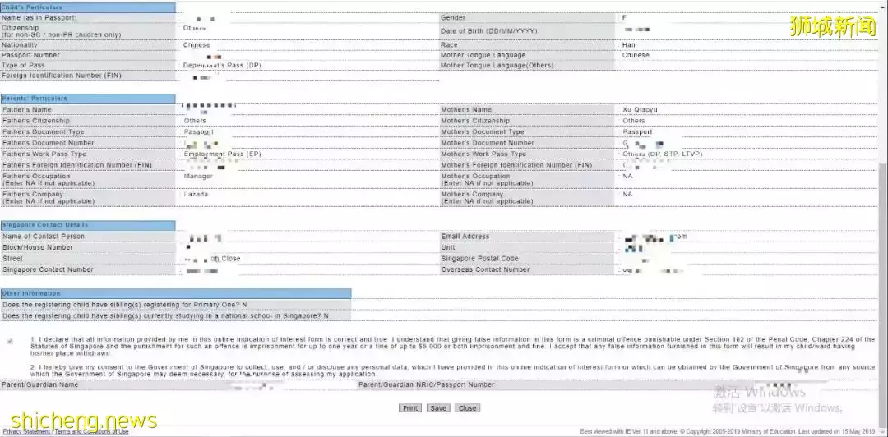Click the Close button below the form
Image resolution: width=888 pixels, height=437 pixels.
pos(467,408)
